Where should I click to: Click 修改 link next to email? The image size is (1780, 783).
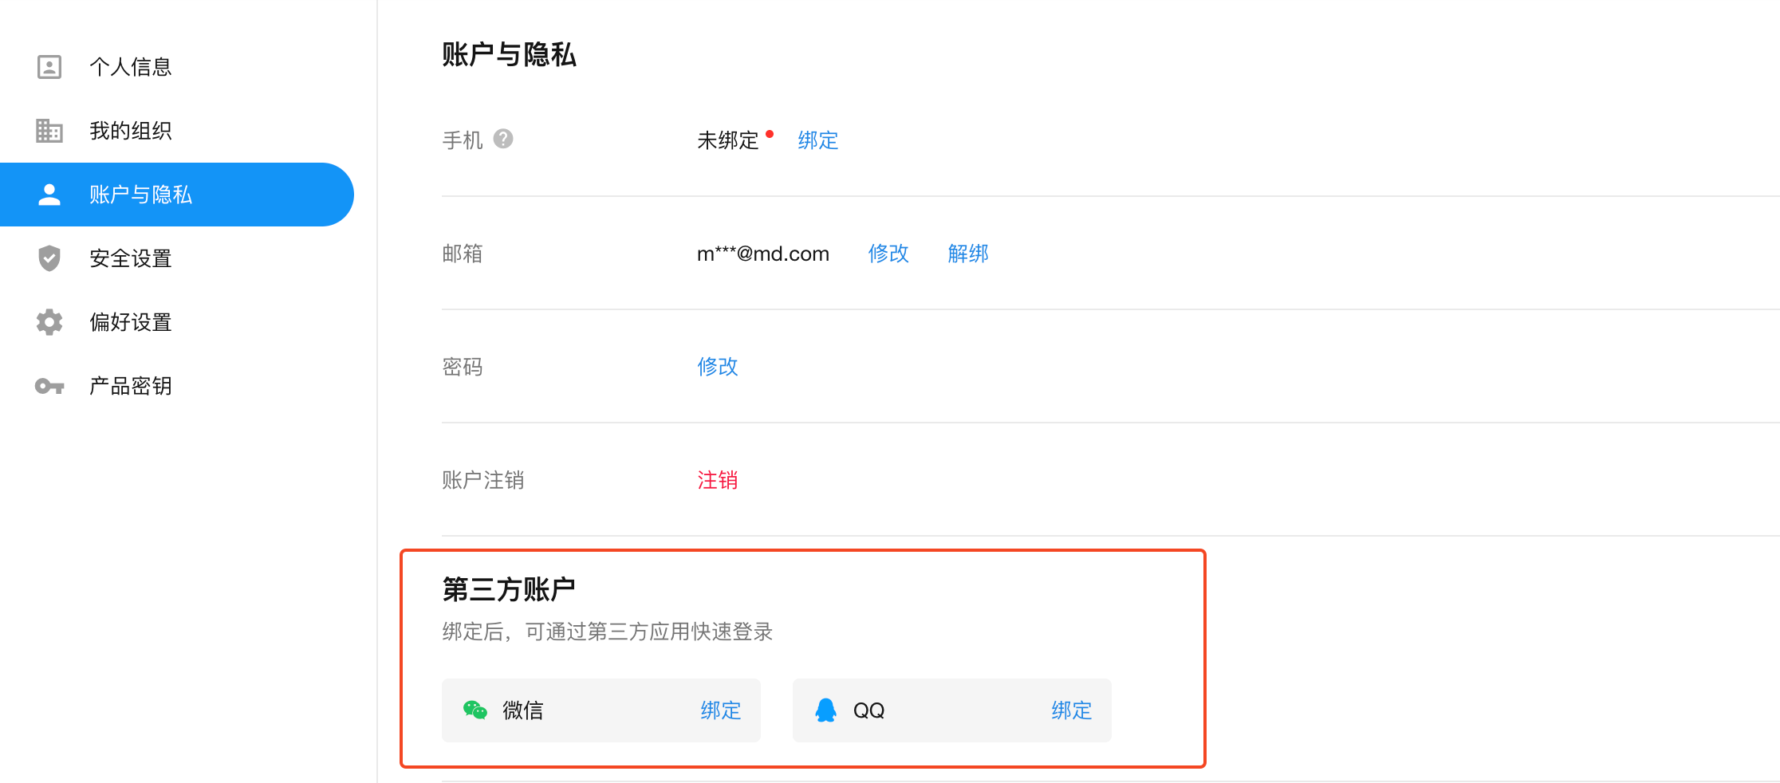pos(888,254)
